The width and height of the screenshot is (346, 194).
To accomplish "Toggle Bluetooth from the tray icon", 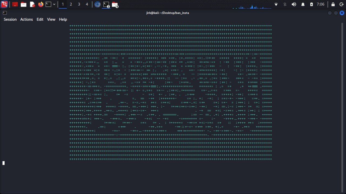I will point(285,4).
